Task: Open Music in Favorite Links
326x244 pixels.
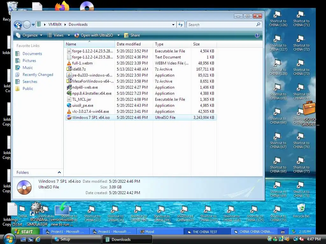Action: click(27, 67)
